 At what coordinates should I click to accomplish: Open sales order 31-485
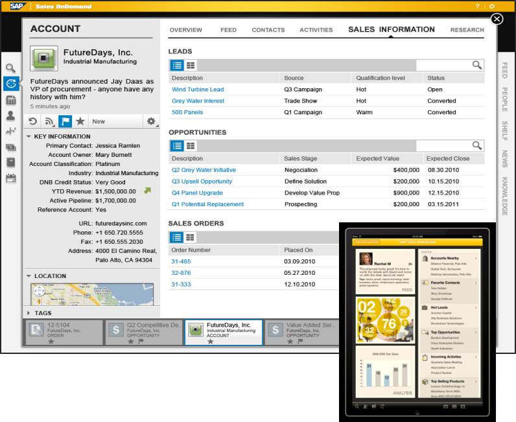click(x=181, y=261)
